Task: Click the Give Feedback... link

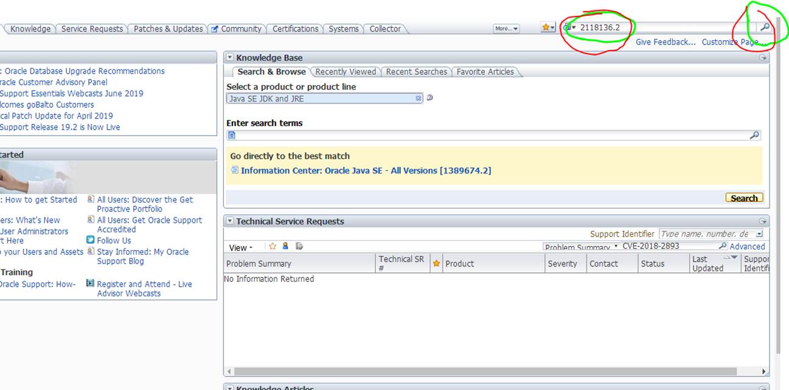Action: click(x=666, y=42)
